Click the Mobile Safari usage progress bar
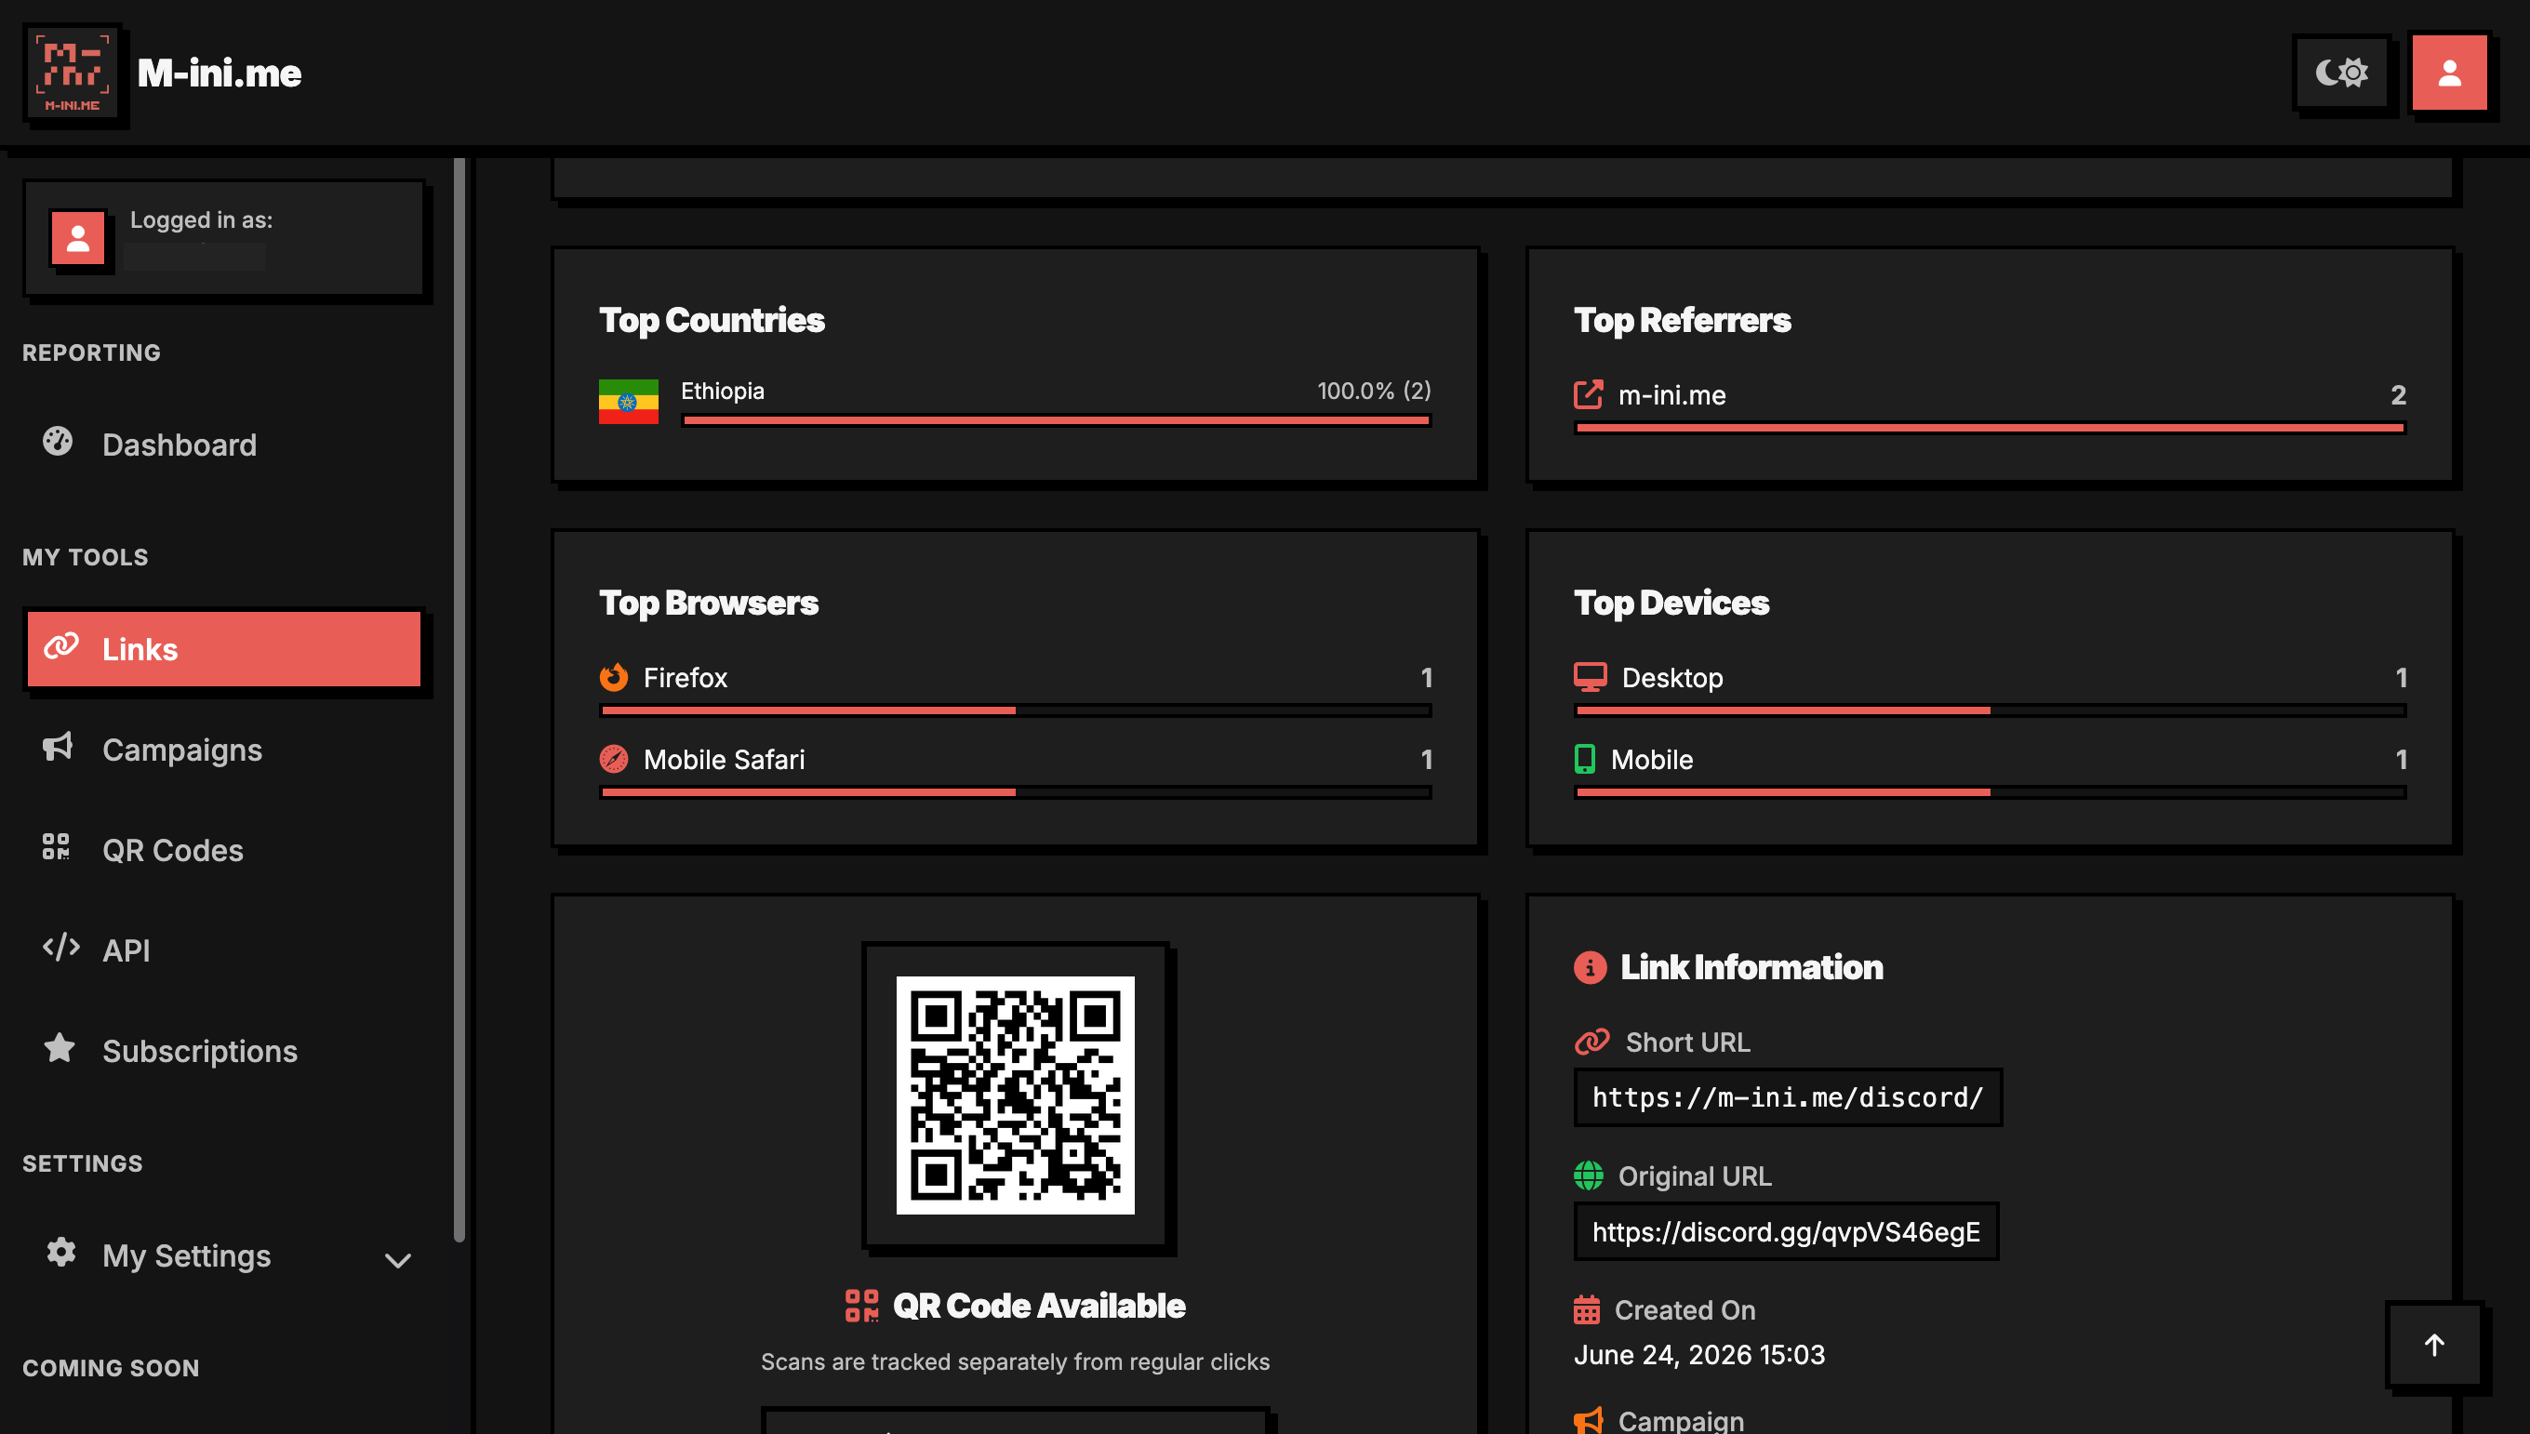 click(1016, 791)
